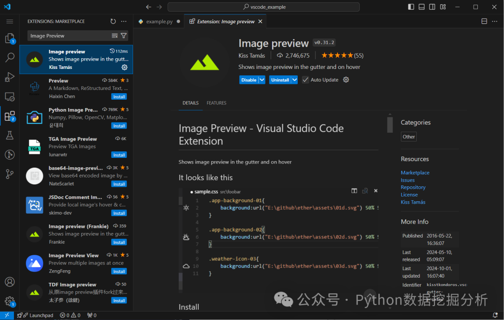Install the Image Preview View extension
The width and height of the screenshot is (504, 320).
(119, 272)
